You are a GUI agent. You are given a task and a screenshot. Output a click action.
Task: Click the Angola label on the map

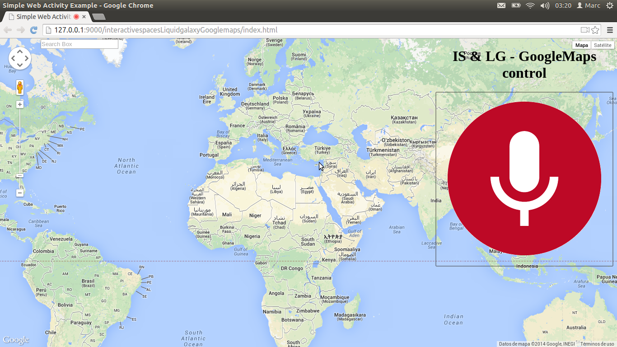[x=276, y=293]
